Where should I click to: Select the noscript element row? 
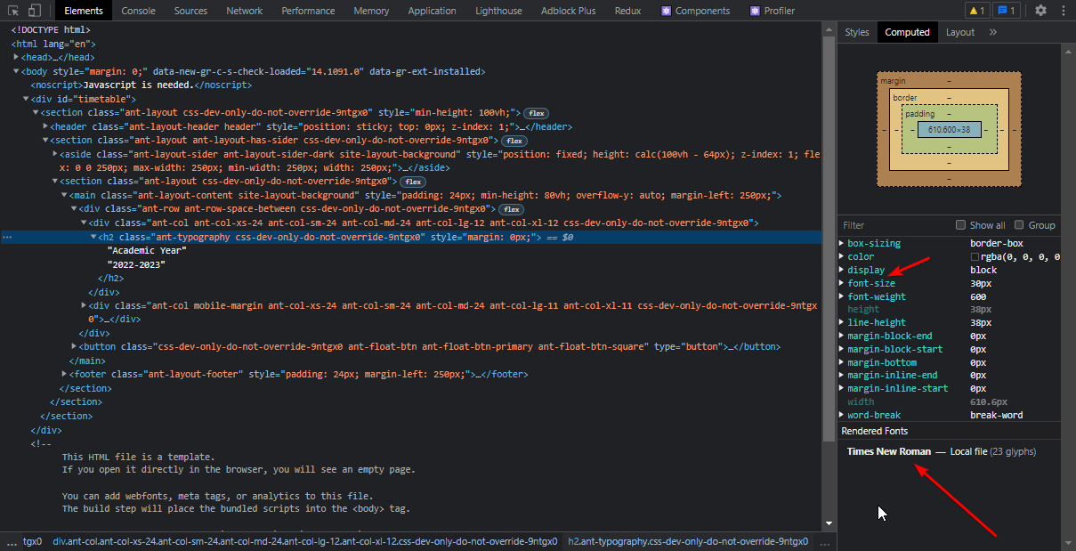[x=141, y=85]
